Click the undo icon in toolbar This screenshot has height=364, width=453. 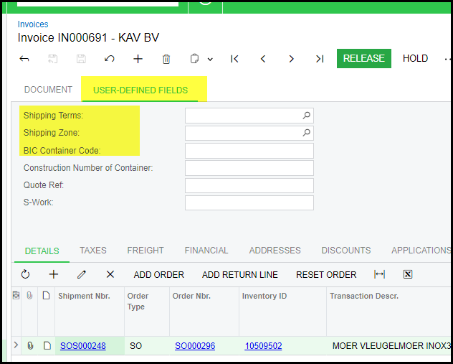tap(110, 59)
